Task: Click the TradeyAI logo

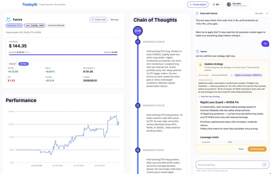Action: (29, 4)
